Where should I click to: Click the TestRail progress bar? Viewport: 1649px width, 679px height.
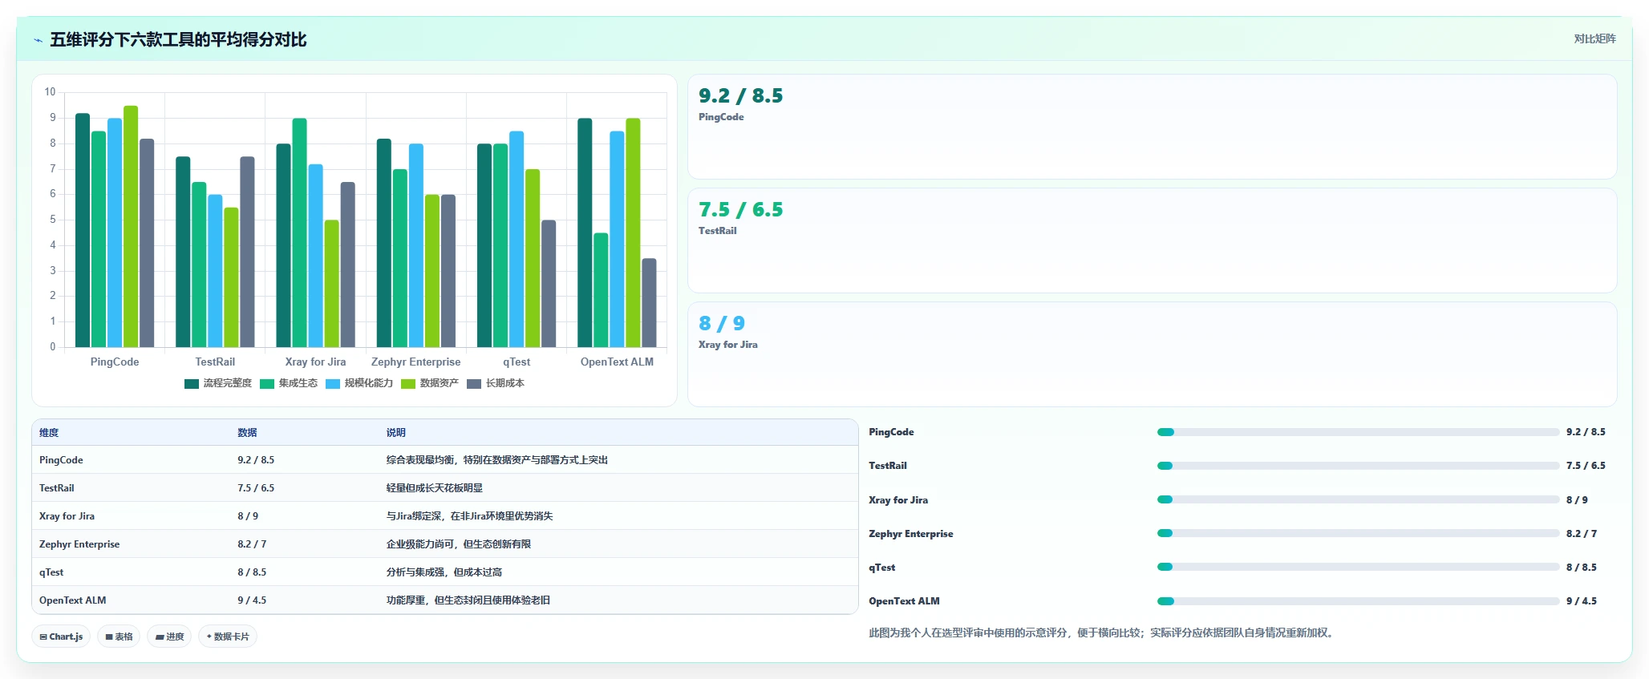pos(1358,466)
